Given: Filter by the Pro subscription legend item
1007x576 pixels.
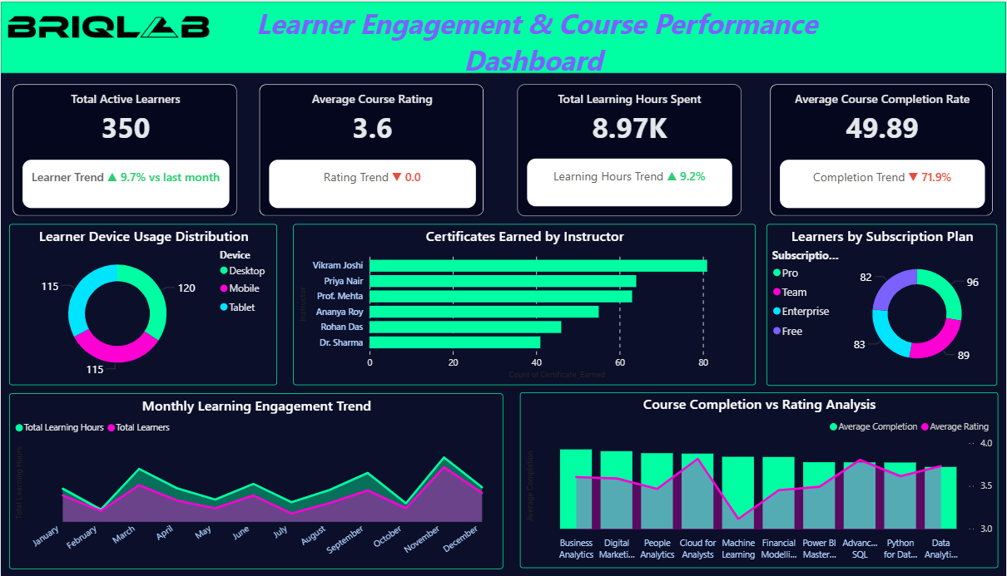Looking at the screenshot, I should click(x=789, y=273).
